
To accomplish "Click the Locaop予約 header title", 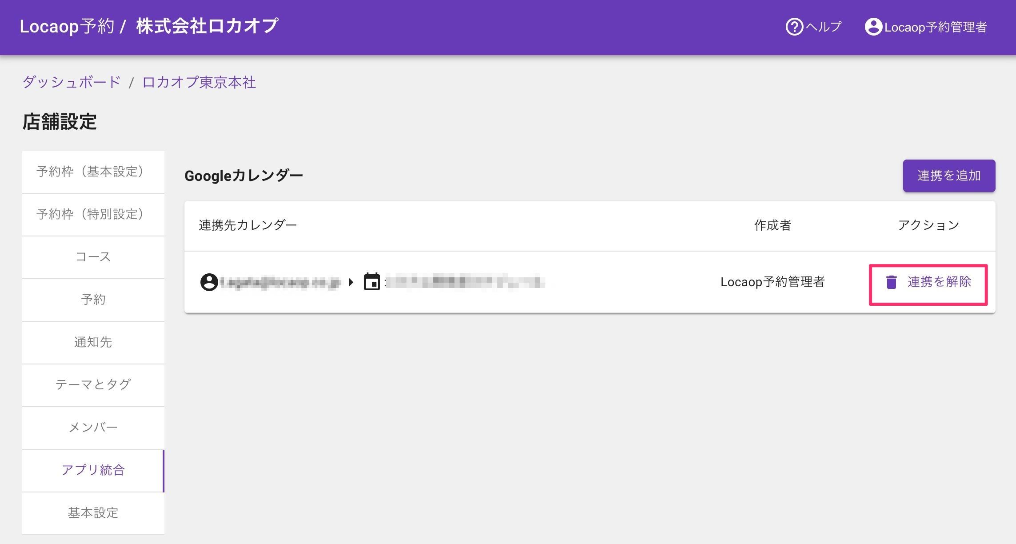I will click(x=67, y=26).
